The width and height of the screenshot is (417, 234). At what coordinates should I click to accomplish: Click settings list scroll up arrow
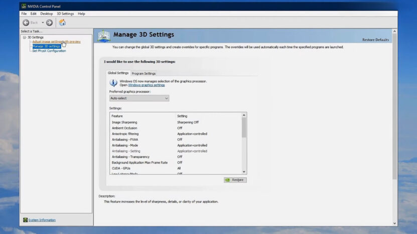click(244, 115)
